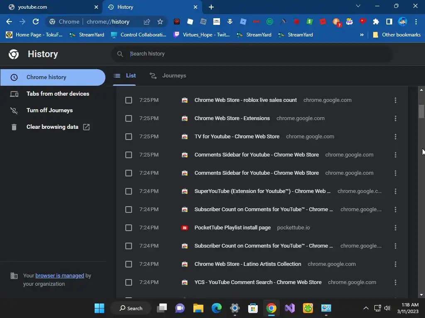Open the taskbar Search box
Screen dimensions: 425x318
click(131, 308)
